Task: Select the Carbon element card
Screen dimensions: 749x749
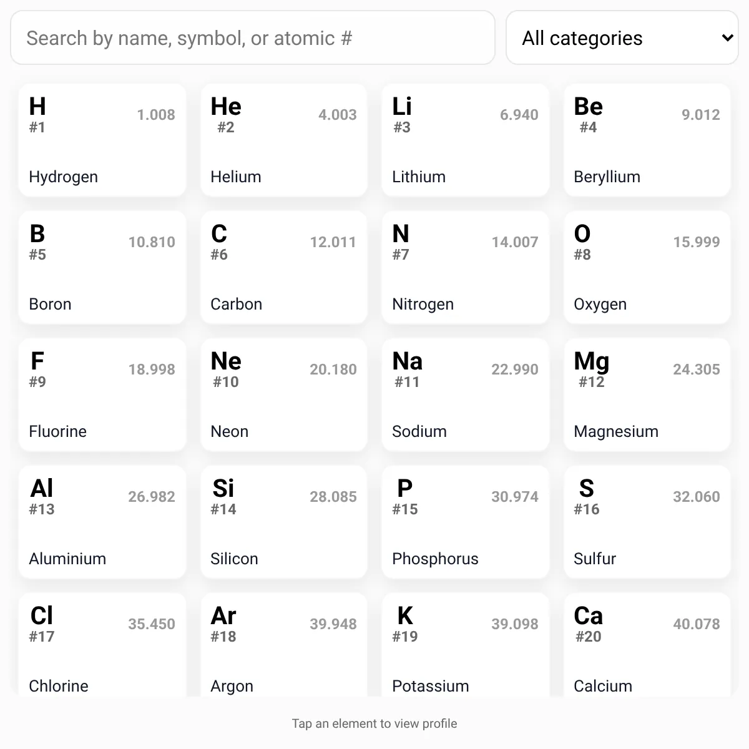Action: [284, 268]
